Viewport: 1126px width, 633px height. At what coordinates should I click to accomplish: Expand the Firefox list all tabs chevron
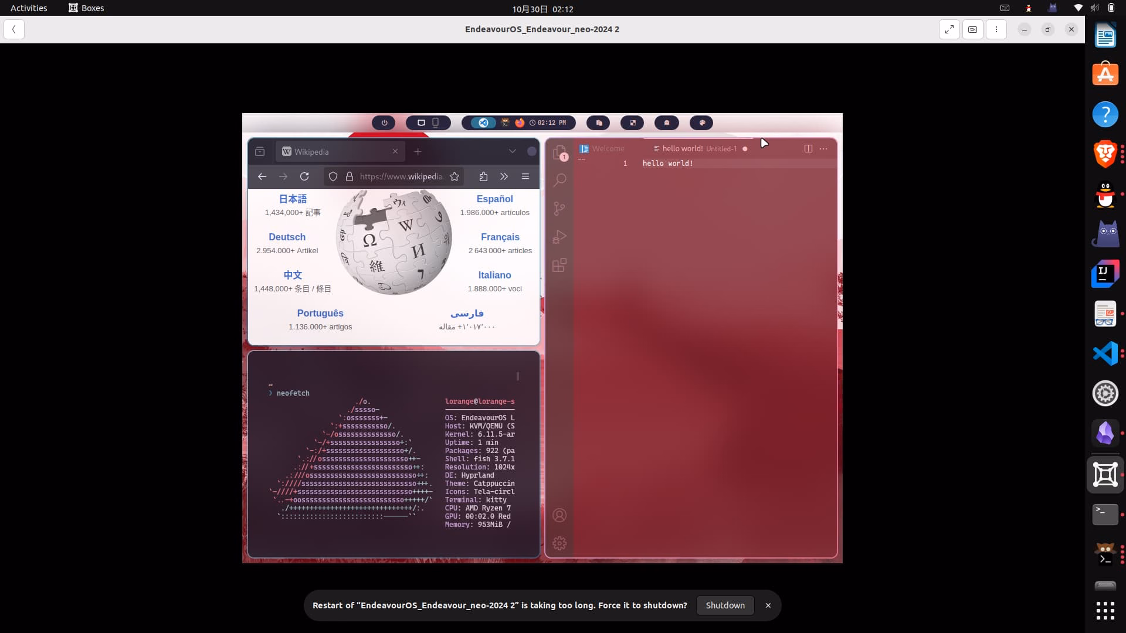pos(513,151)
